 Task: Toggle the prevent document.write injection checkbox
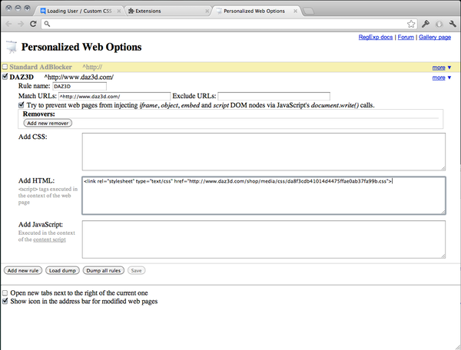22,105
